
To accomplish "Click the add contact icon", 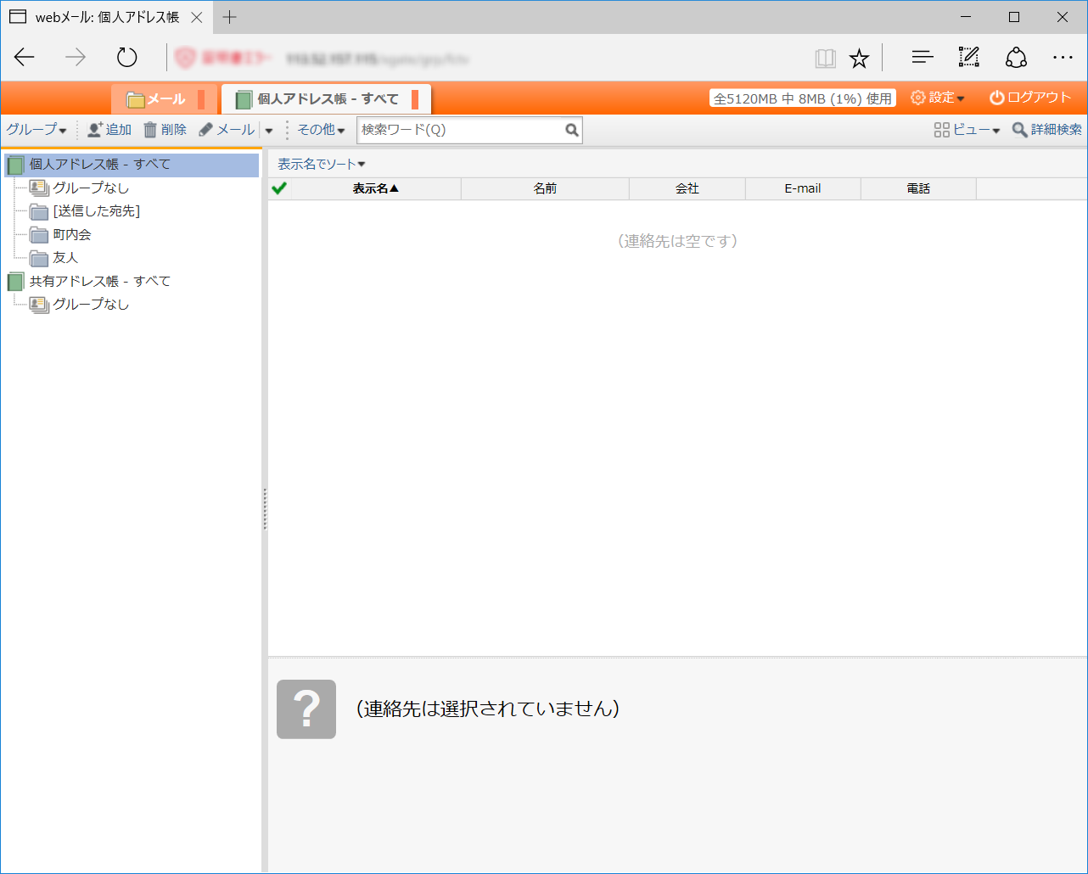I will (x=94, y=130).
